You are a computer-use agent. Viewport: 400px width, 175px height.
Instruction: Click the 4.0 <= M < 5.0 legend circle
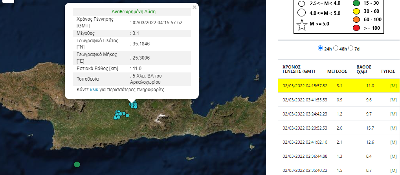(x=302, y=13)
